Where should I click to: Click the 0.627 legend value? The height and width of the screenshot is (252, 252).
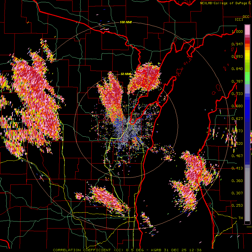tap(237, 119)
